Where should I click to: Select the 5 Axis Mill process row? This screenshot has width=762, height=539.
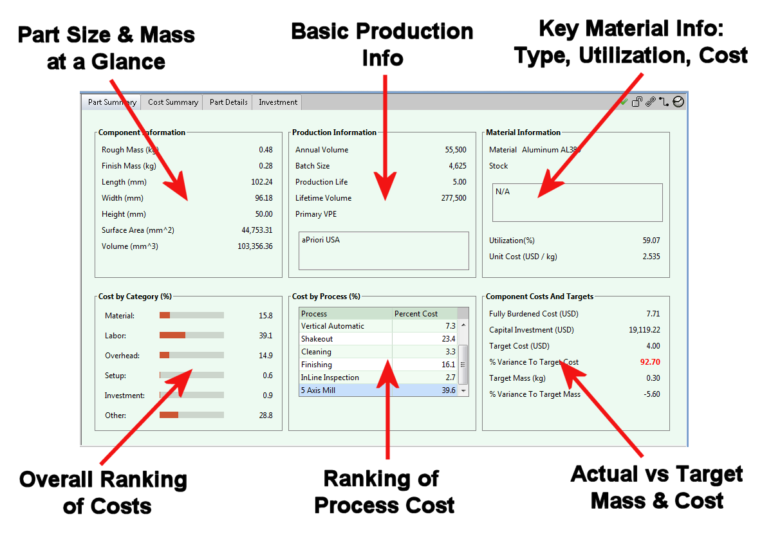378,390
